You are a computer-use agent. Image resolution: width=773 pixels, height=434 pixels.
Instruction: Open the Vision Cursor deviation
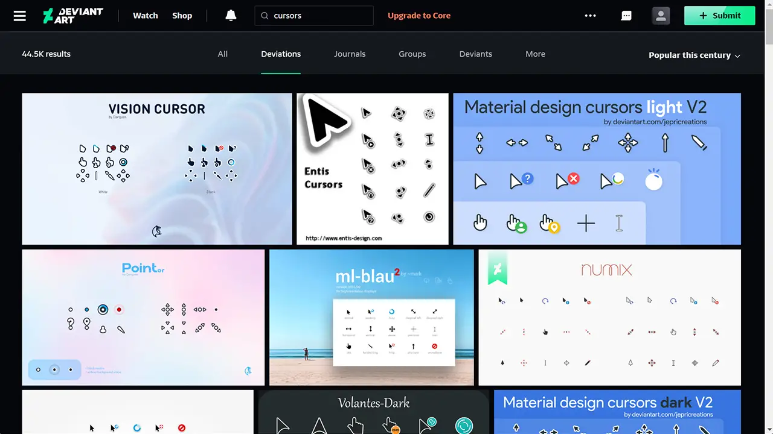click(x=157, y=169)
